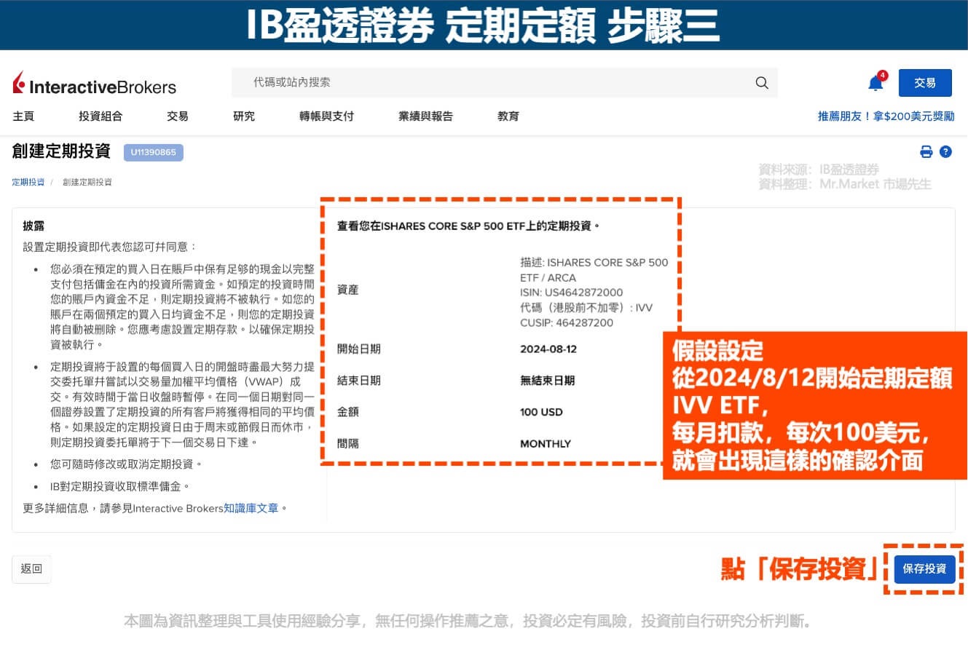Click the blue 交易 button
Screen dimensions: 968x647
(x=925, y=83)
